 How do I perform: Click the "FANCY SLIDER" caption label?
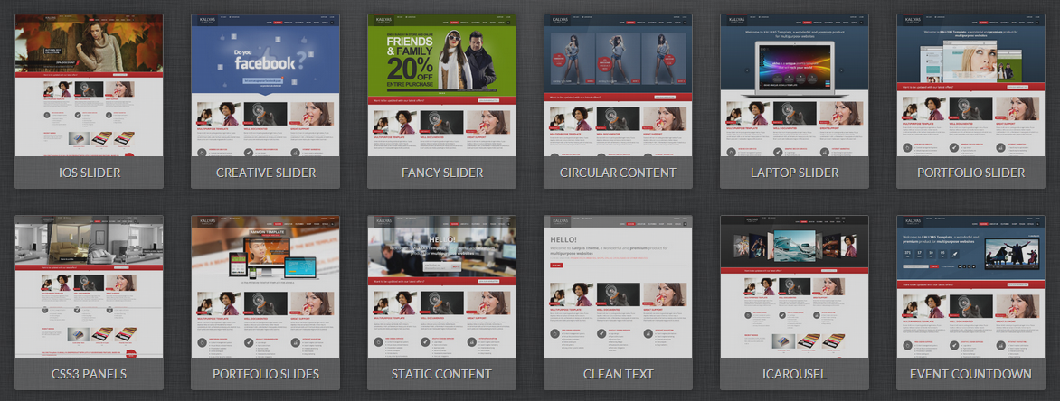pyautogui.click(x=442, y=173)
